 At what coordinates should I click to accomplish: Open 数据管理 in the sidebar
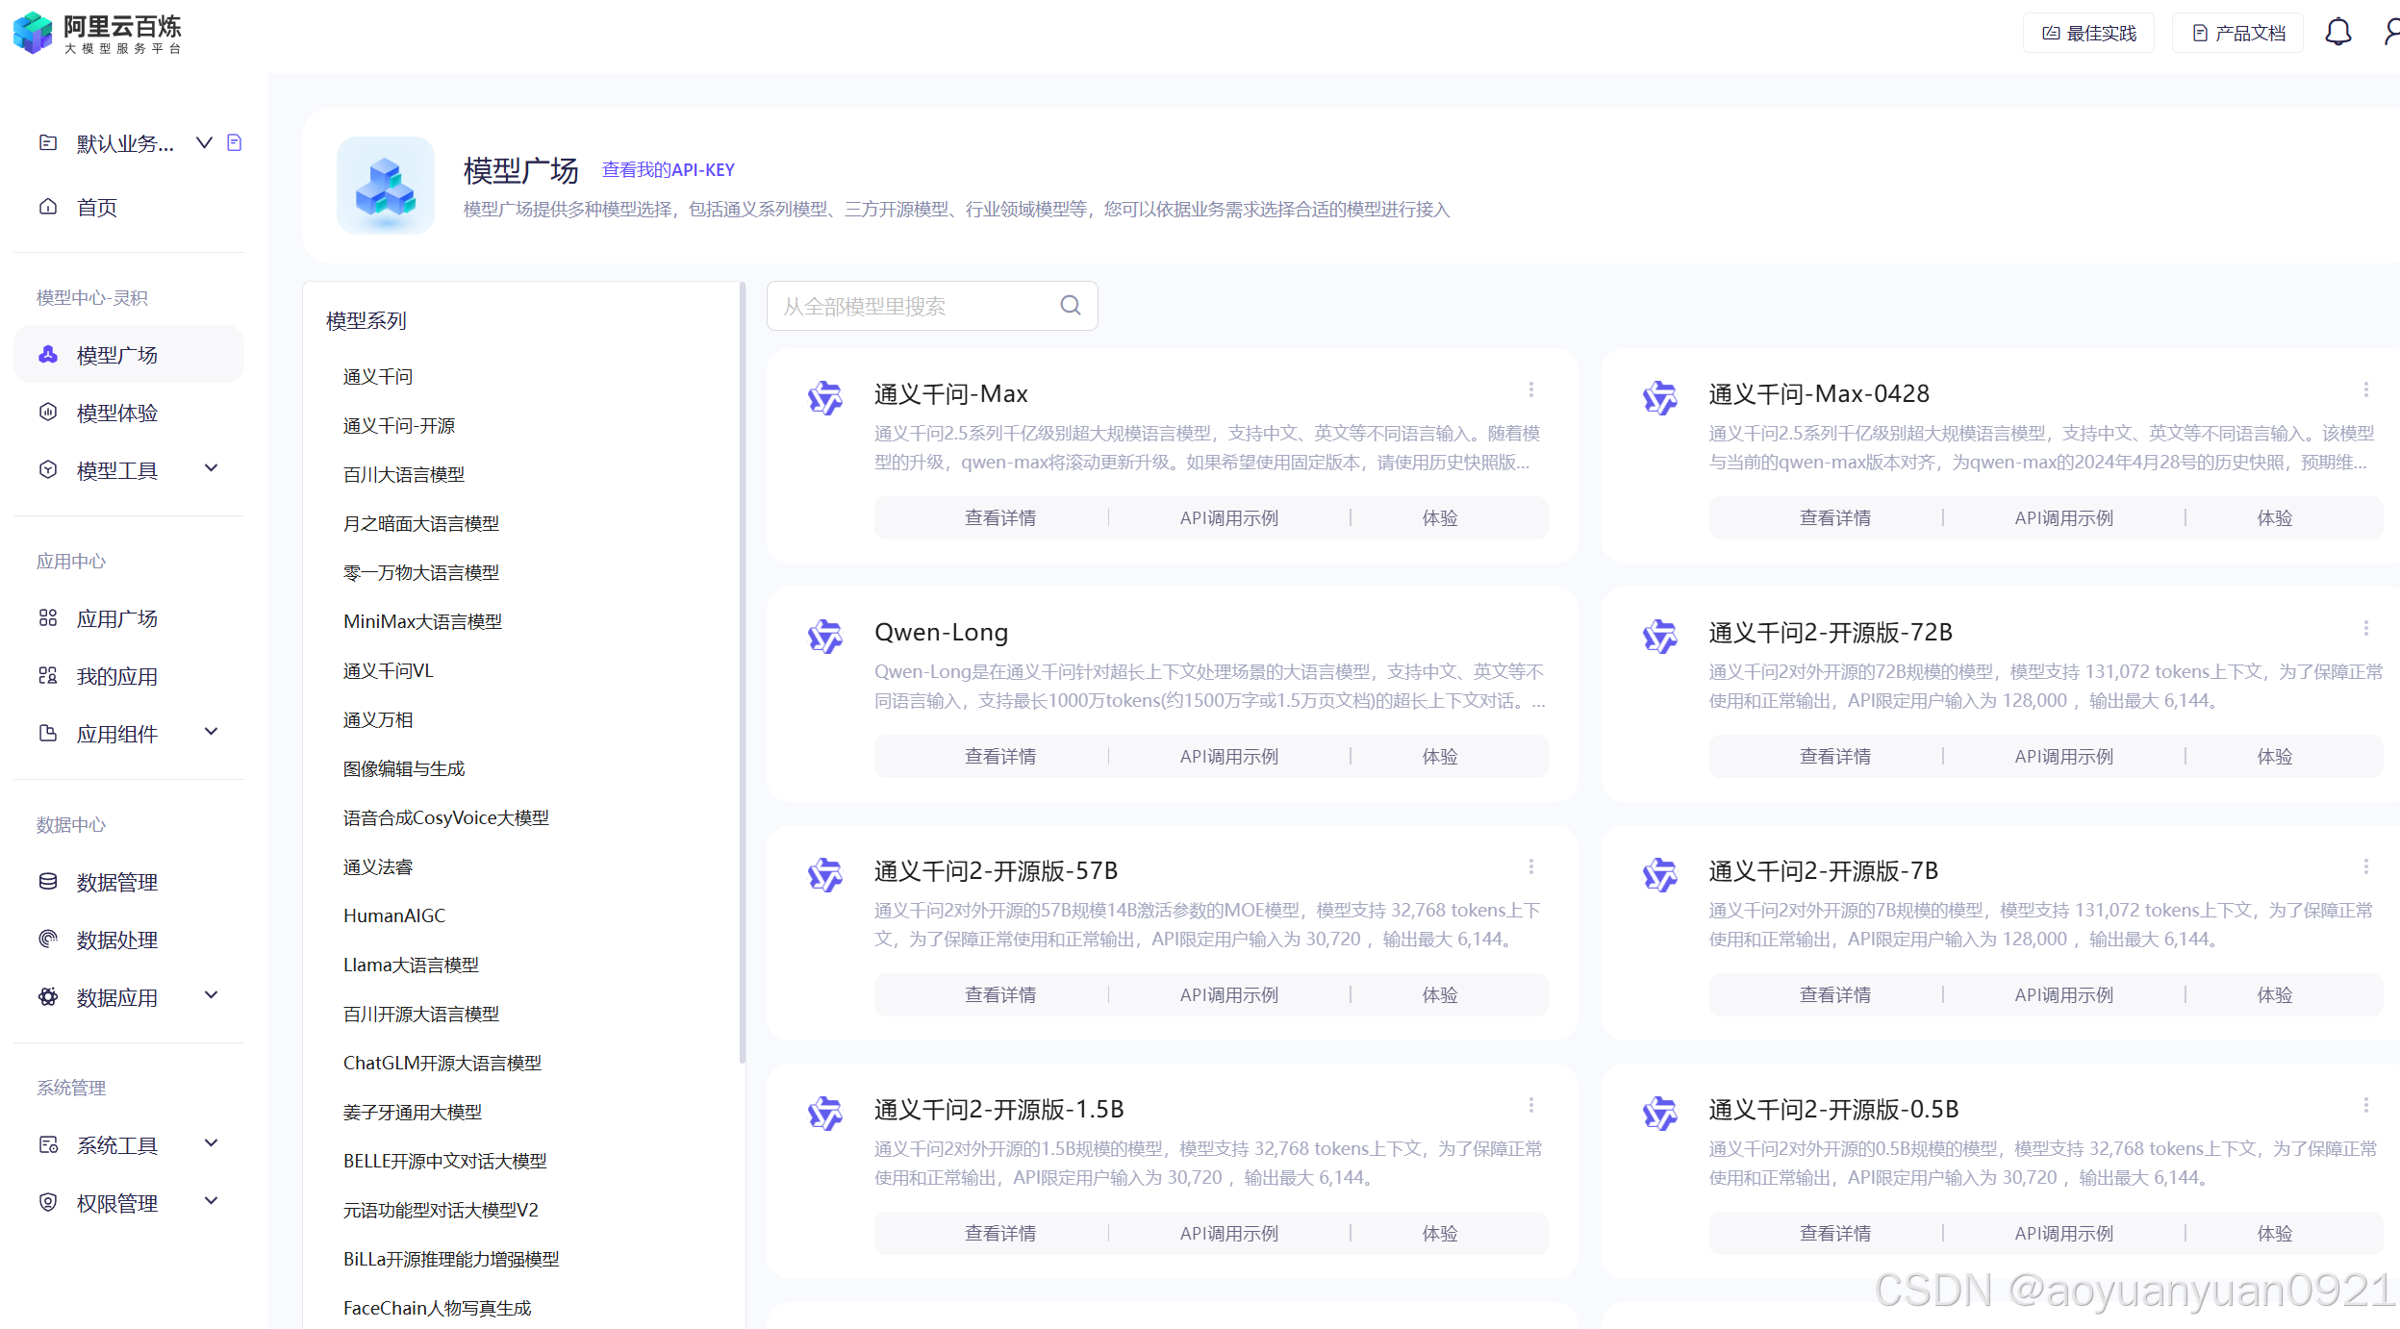pyautogui.click(x=116, y=881)
